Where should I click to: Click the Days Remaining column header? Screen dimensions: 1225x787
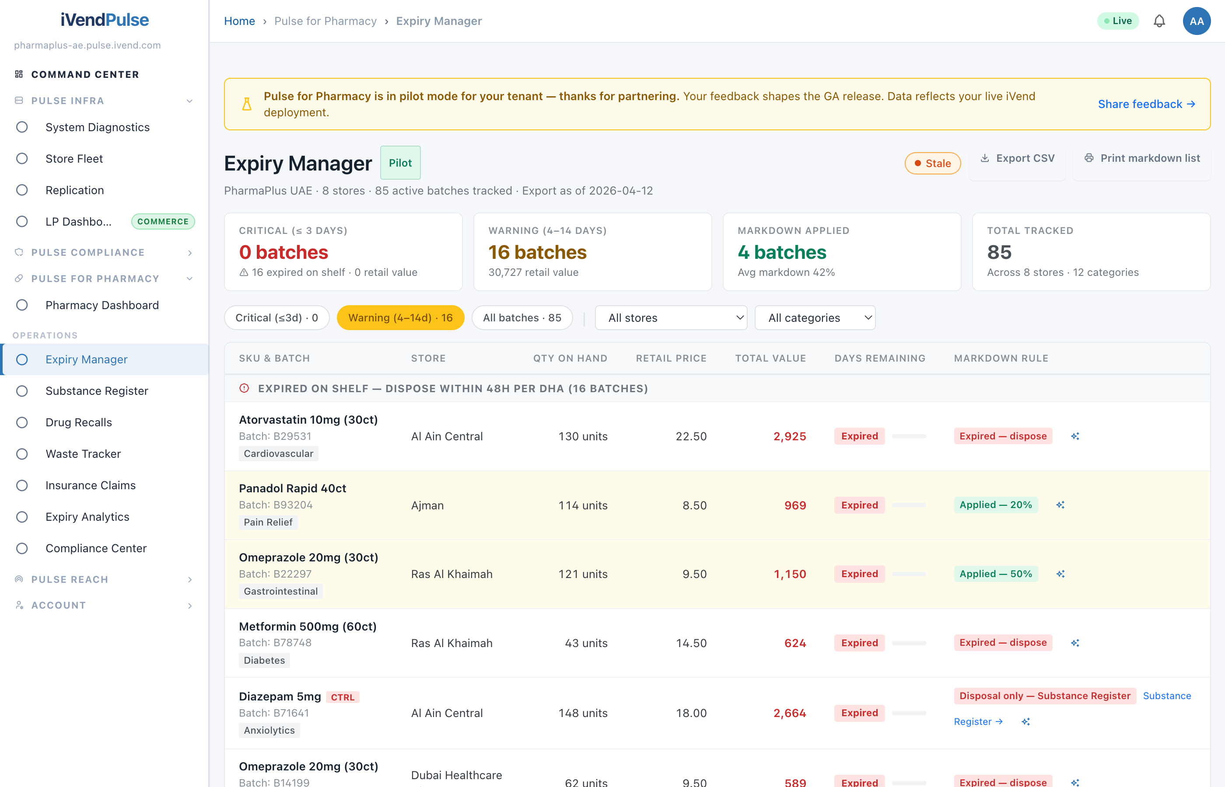pos(880,358)
